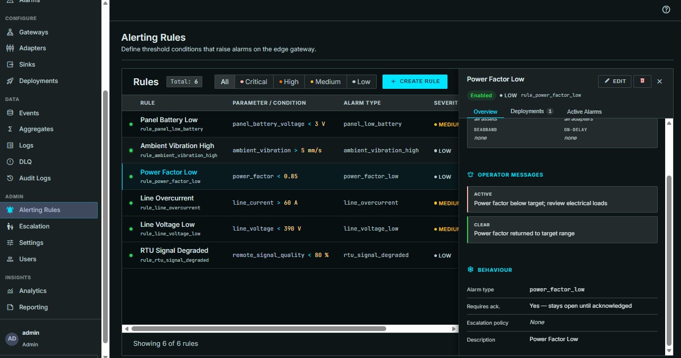Click the DLQ warning icon

pos(10,162)
